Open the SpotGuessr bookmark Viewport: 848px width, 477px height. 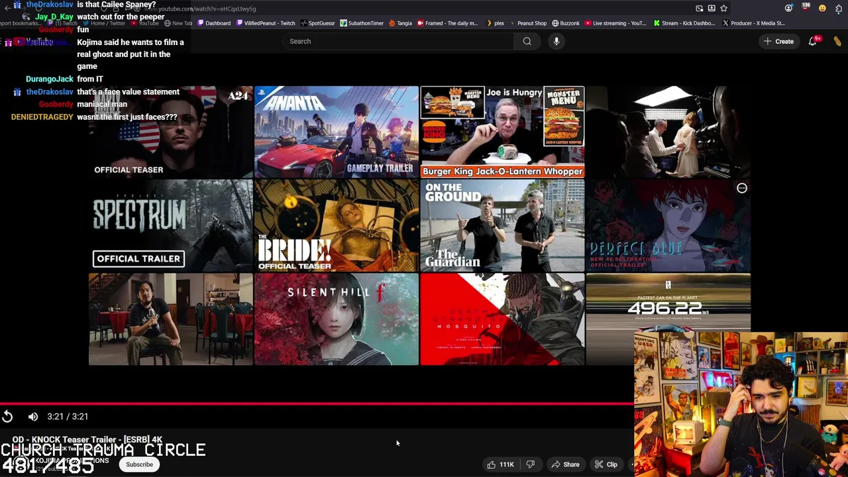317,23
